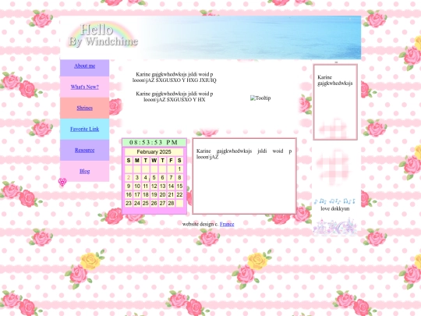Click the ocean banner image
Image resolution: width=421 pixels, height=316 pixels.
[x=210, y=37]
